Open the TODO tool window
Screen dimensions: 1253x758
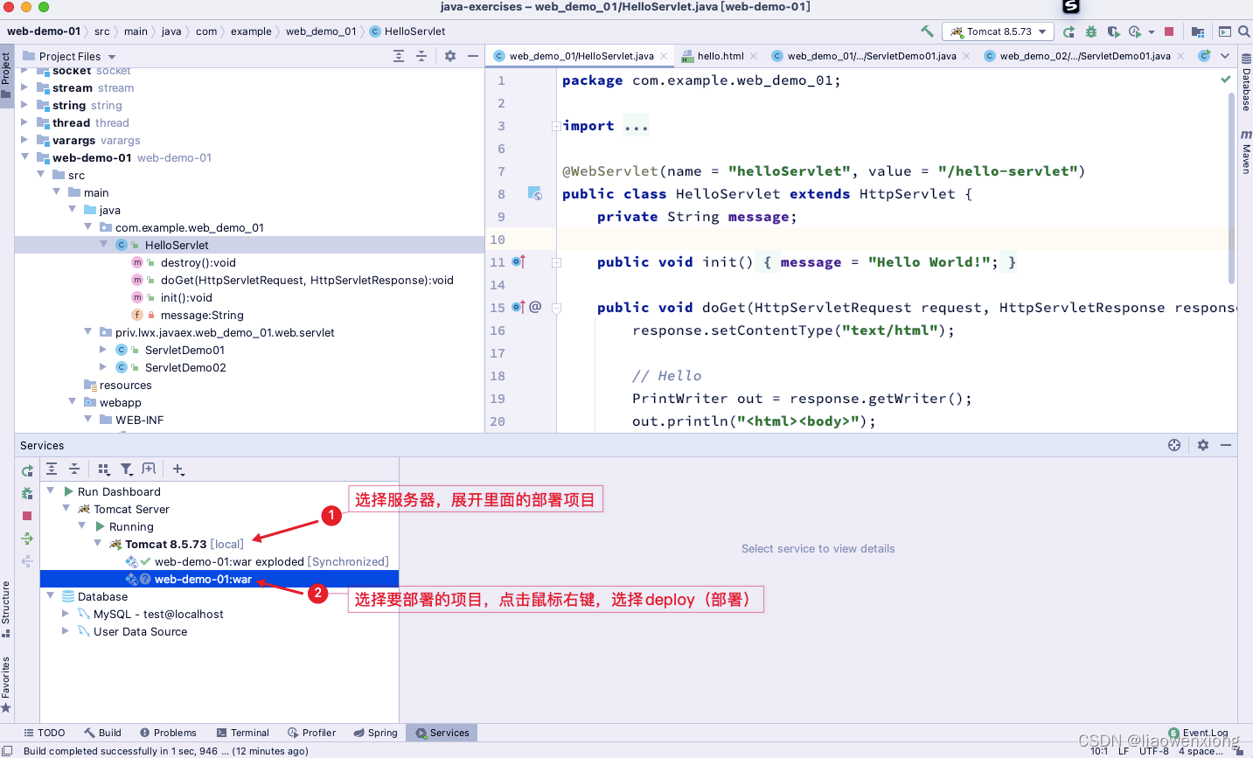(x=45, y=733)
